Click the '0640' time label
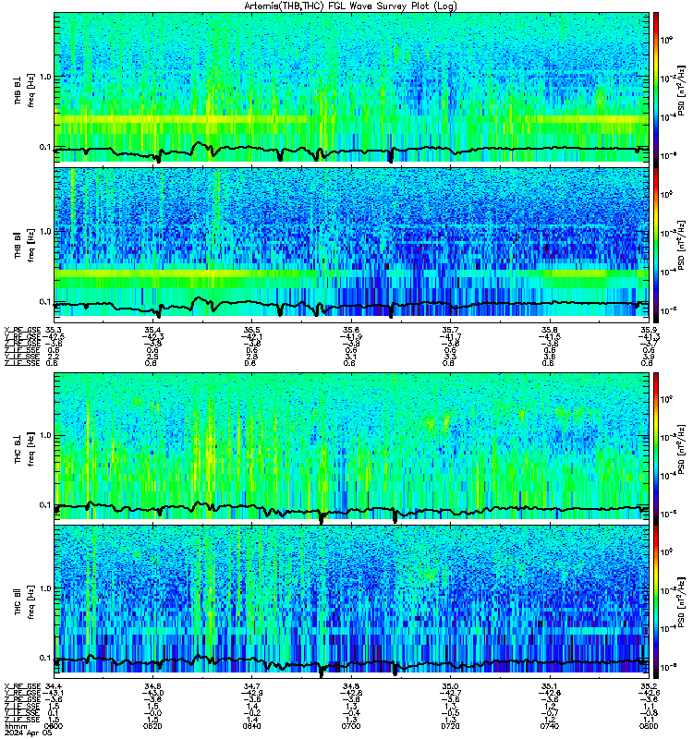The image size is (693, 739). tap(251, 726)
